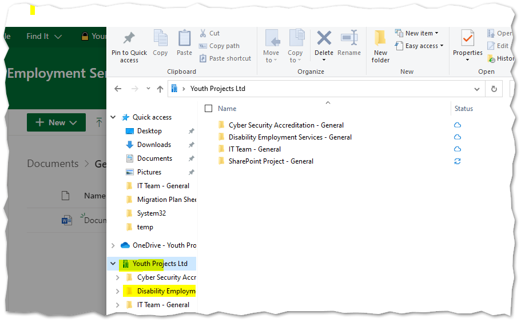Collapse the Youth Projects Ltd node
521x322 pixels.
(x=113, y=264)
